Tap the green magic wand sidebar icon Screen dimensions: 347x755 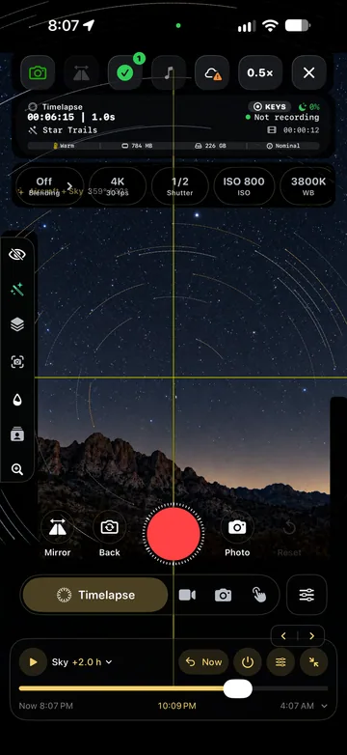coord(17,290)
